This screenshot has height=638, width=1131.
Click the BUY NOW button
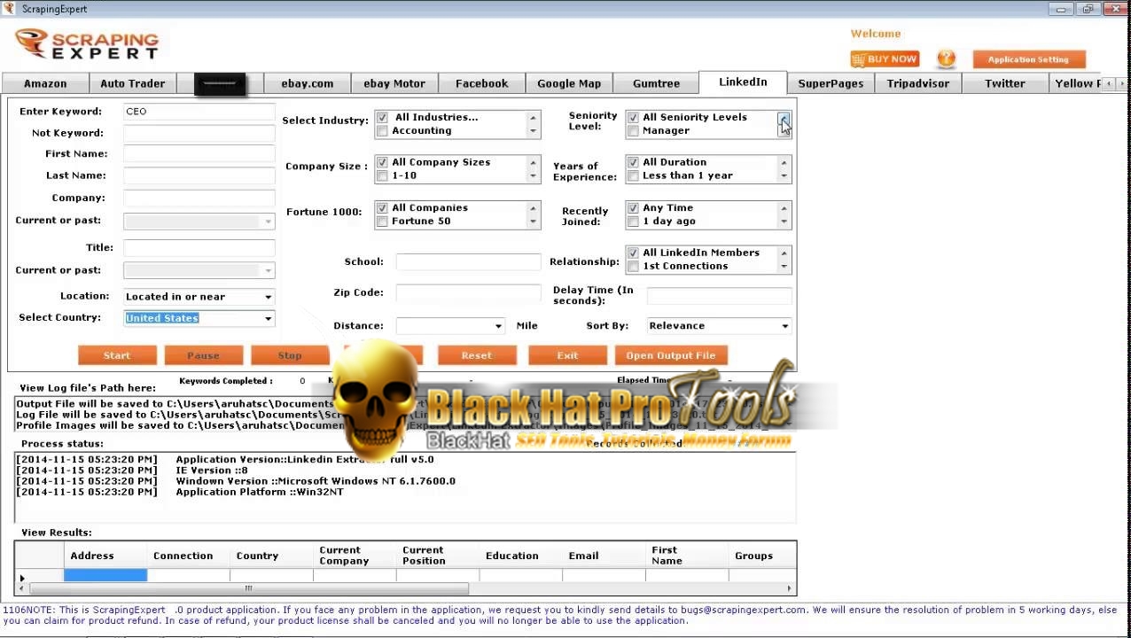click(884, 59)
